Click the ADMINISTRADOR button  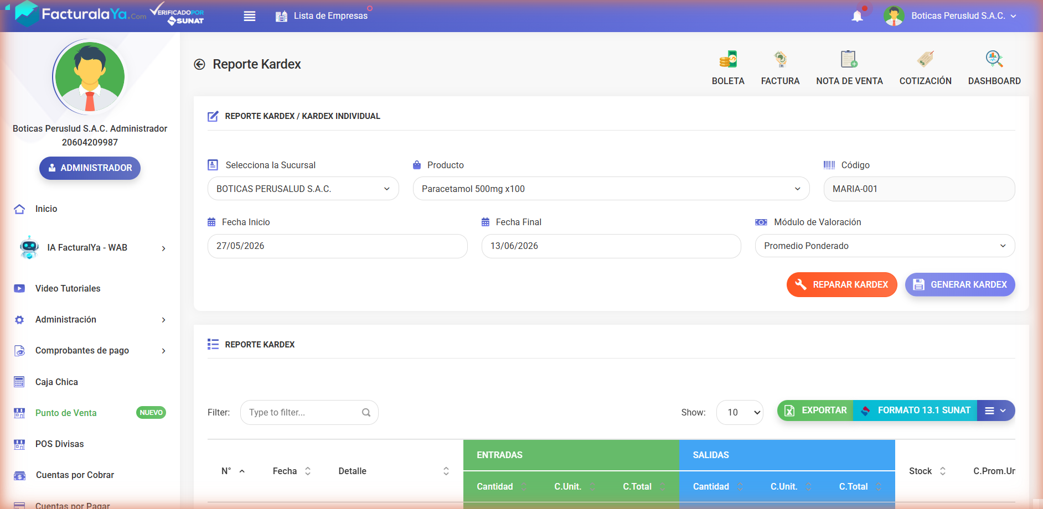90,168
